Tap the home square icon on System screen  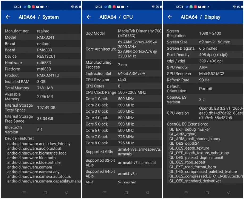(45, 193)
